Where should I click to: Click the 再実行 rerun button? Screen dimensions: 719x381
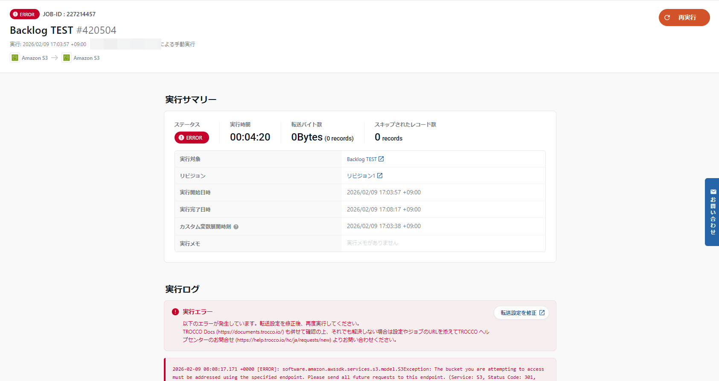(x=684, y=18)
